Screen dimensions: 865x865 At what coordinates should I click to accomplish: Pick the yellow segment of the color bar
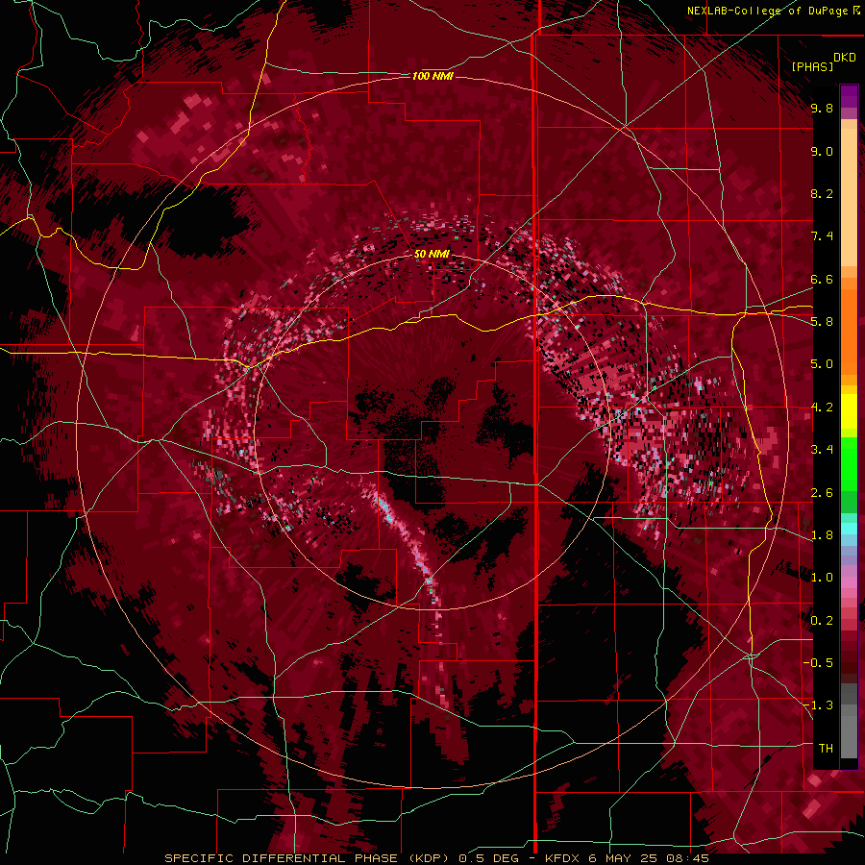849,411
